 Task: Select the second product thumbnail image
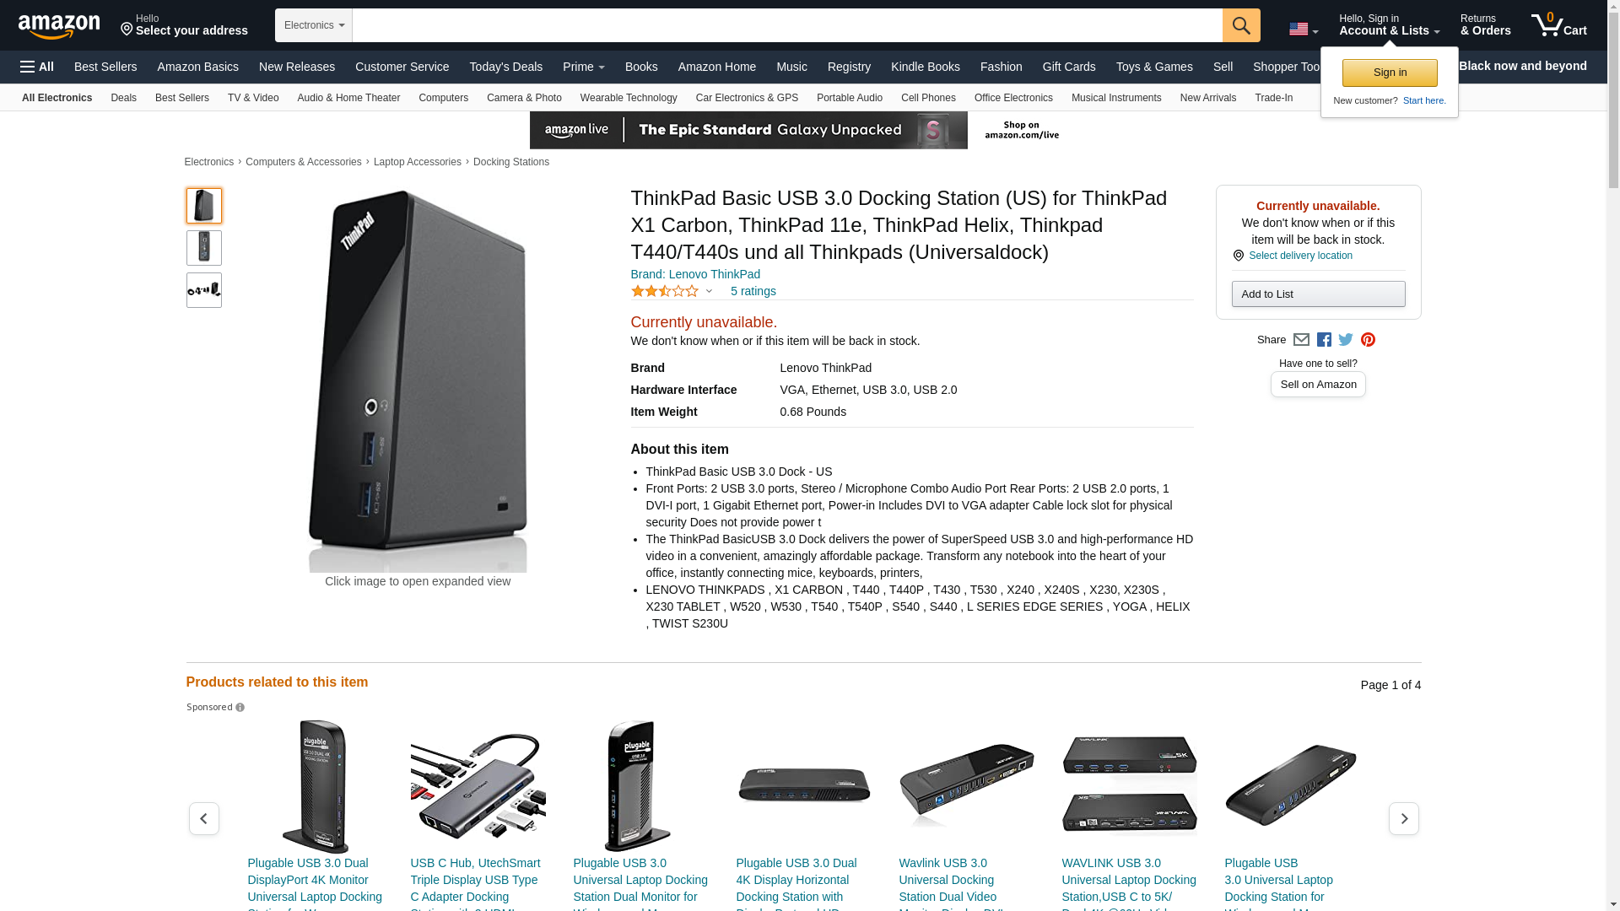[204, 248]
